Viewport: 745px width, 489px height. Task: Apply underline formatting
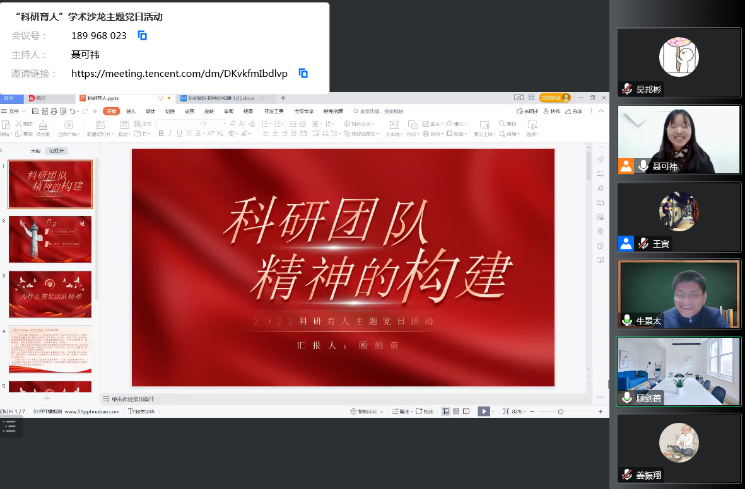coord(180,133)
